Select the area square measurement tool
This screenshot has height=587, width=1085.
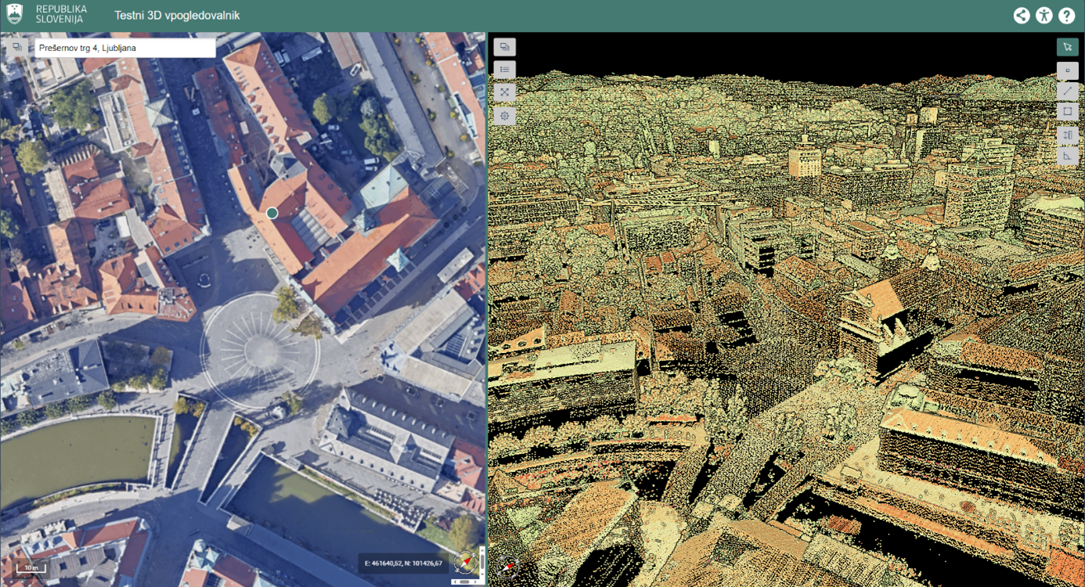(x=1068, y=112)
